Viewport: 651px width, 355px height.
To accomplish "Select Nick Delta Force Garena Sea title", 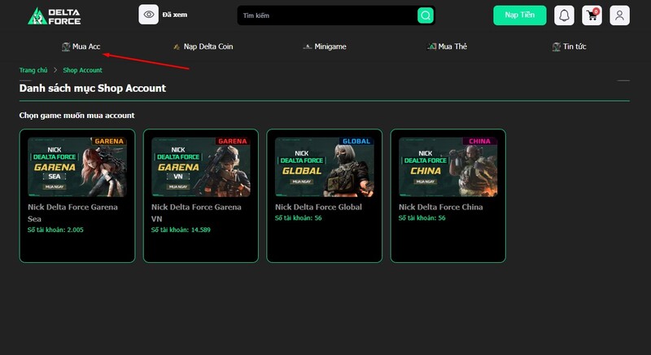I will [72, 213].
